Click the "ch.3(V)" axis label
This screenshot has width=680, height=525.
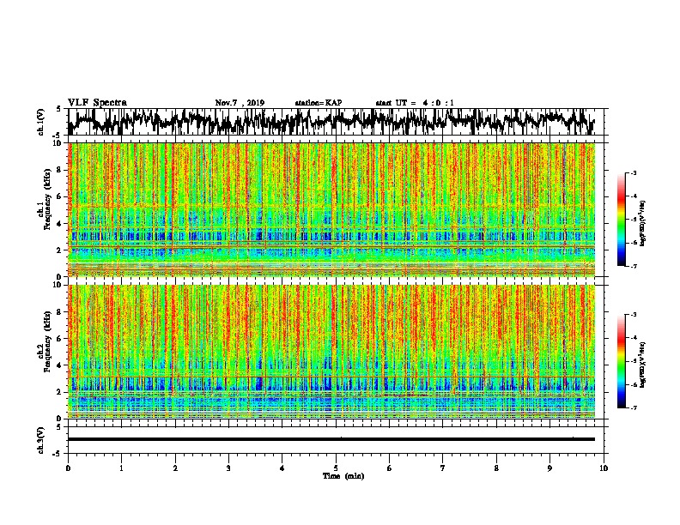point(40,440)
